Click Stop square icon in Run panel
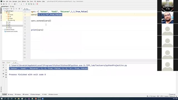 tap(3, 71)
